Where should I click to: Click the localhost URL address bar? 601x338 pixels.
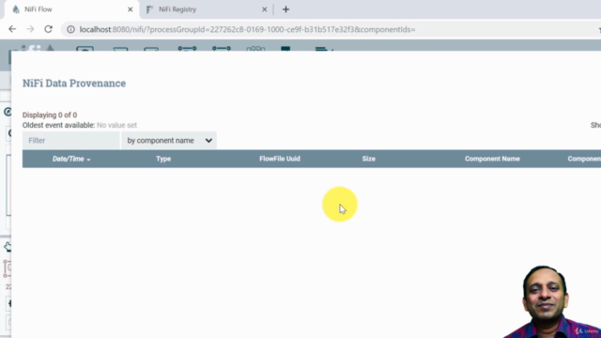pos(247,29)
